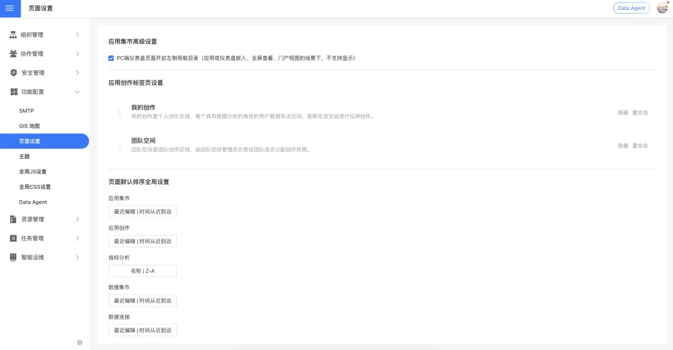This screenshot has width=673, height=350.
Task: Click the 安全管理 shield icon
Action: pos(13,72)
